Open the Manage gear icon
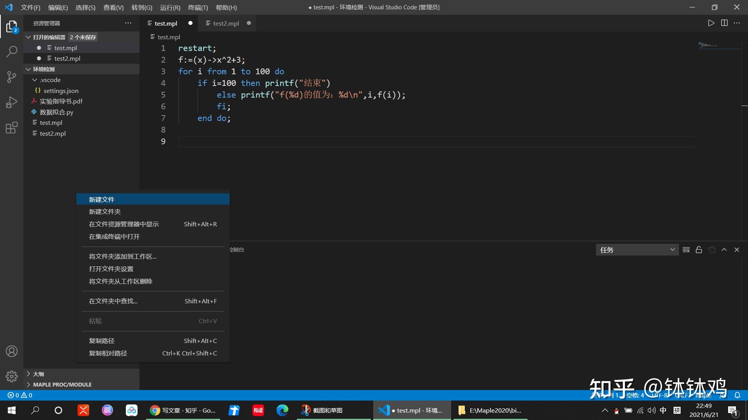The height and width of the screenshot is (420, 748). tap(12, 376)
